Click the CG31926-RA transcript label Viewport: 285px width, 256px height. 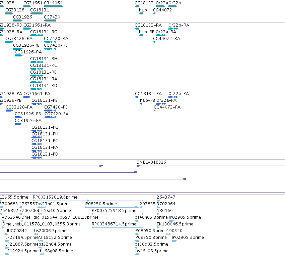tap(28, 52)
